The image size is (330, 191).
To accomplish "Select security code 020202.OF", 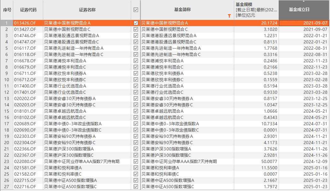I will click(x=25, y=98).
